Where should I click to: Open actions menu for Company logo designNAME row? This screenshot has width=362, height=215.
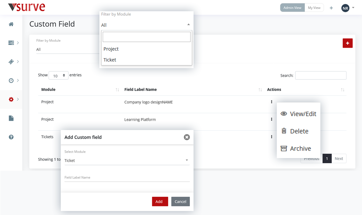[271, 102]
